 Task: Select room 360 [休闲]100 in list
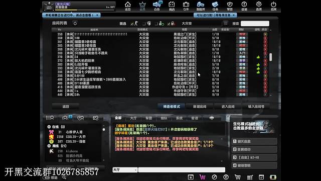click(159, 38)
